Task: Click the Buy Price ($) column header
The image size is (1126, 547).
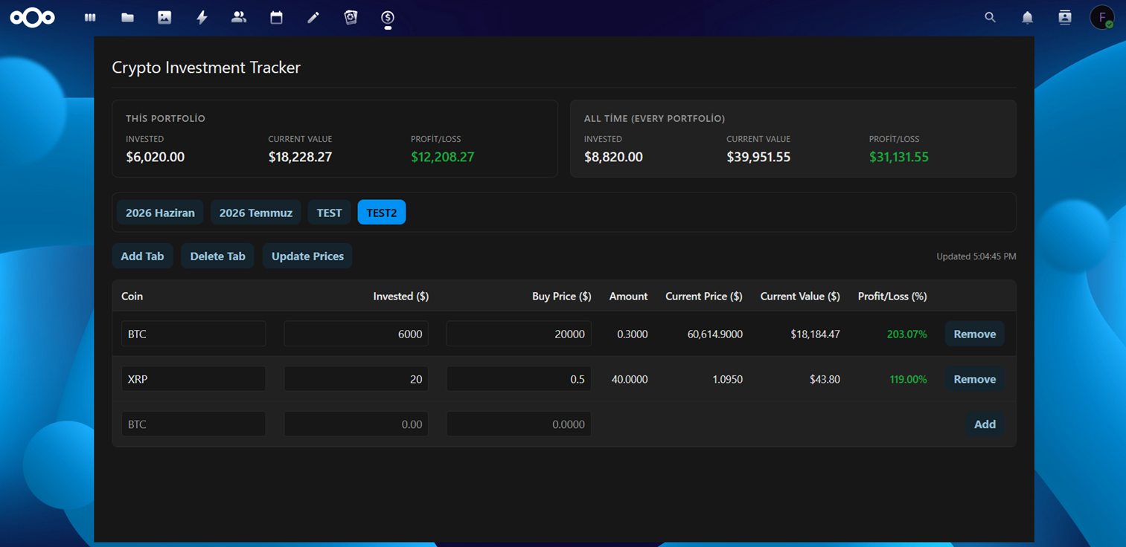Action: pos(561,296)
